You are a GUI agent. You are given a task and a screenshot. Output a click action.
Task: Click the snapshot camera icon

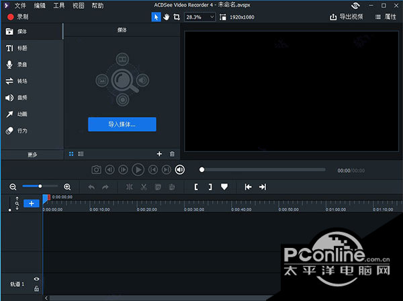[97, 170]
